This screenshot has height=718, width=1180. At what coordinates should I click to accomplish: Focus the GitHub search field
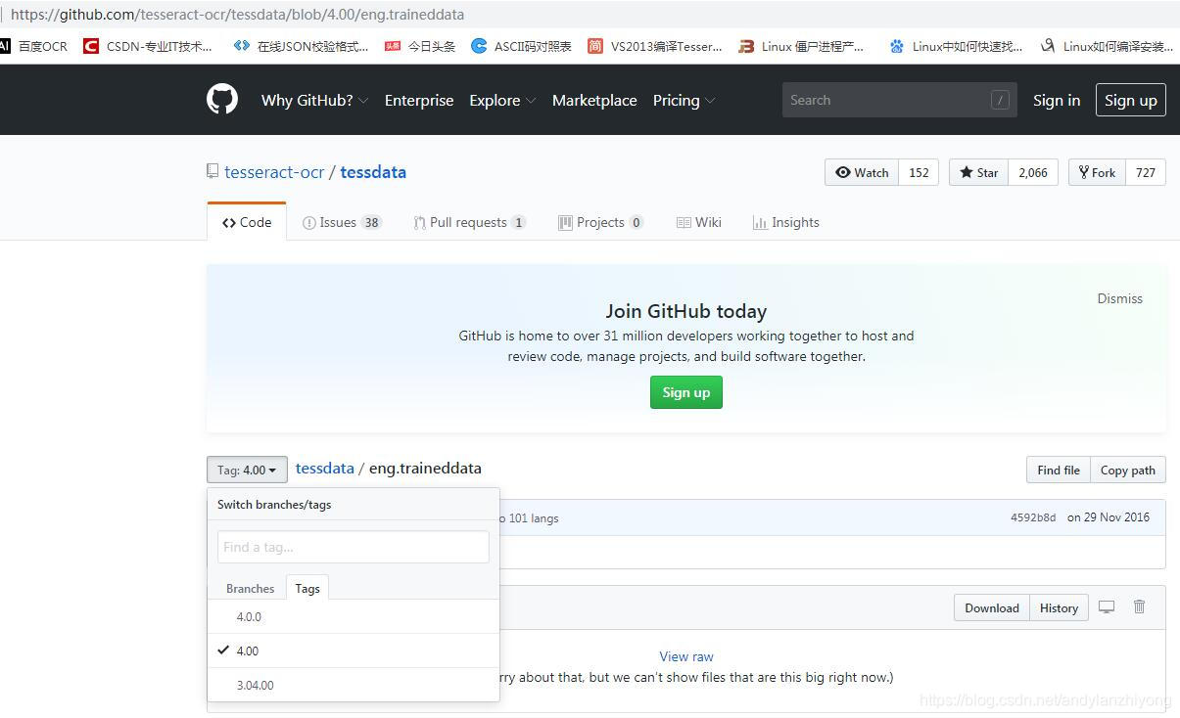[x=899, y=100]
